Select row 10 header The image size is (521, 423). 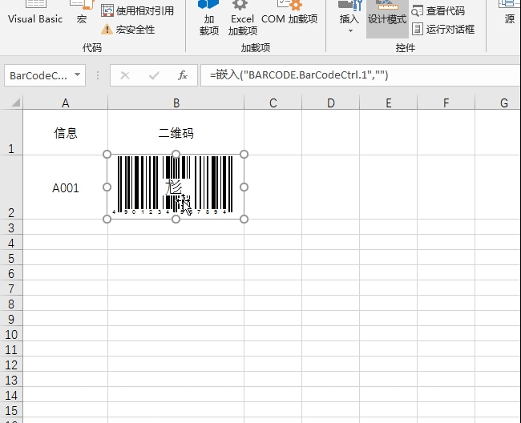[x=11, y=334]
